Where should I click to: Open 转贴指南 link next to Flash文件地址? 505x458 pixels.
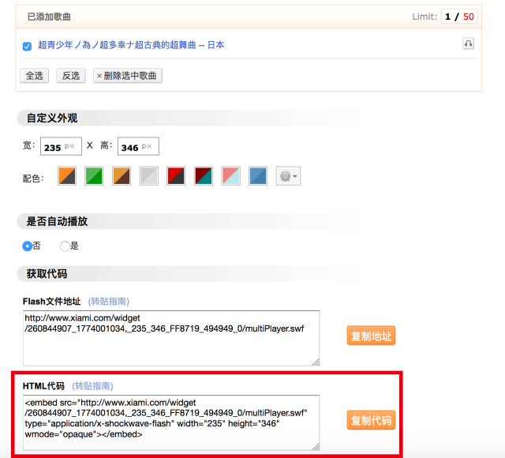pos(109,302)
